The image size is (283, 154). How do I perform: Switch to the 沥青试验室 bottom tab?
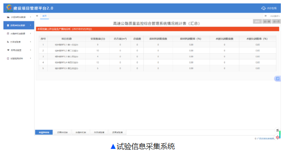(x=117, y=132)
